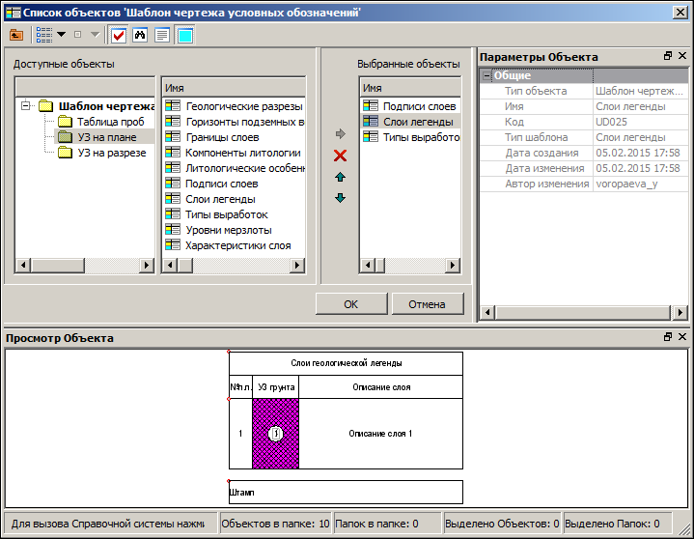Move selected object up with arrow
Viewport: 694px width, 539px height.
point(341,177)
